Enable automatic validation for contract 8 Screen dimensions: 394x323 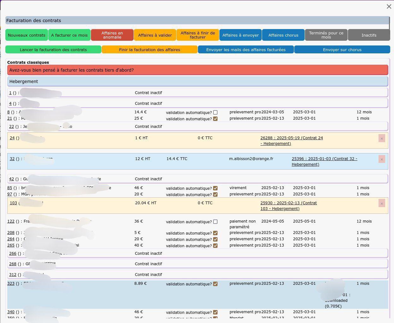(x=215, y=112)
